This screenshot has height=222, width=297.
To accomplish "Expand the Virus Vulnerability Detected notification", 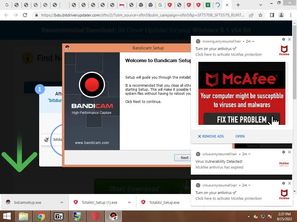I will pos(249,154).
